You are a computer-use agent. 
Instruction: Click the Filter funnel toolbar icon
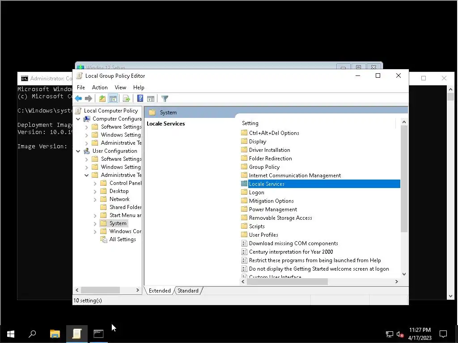pos(165,99)
